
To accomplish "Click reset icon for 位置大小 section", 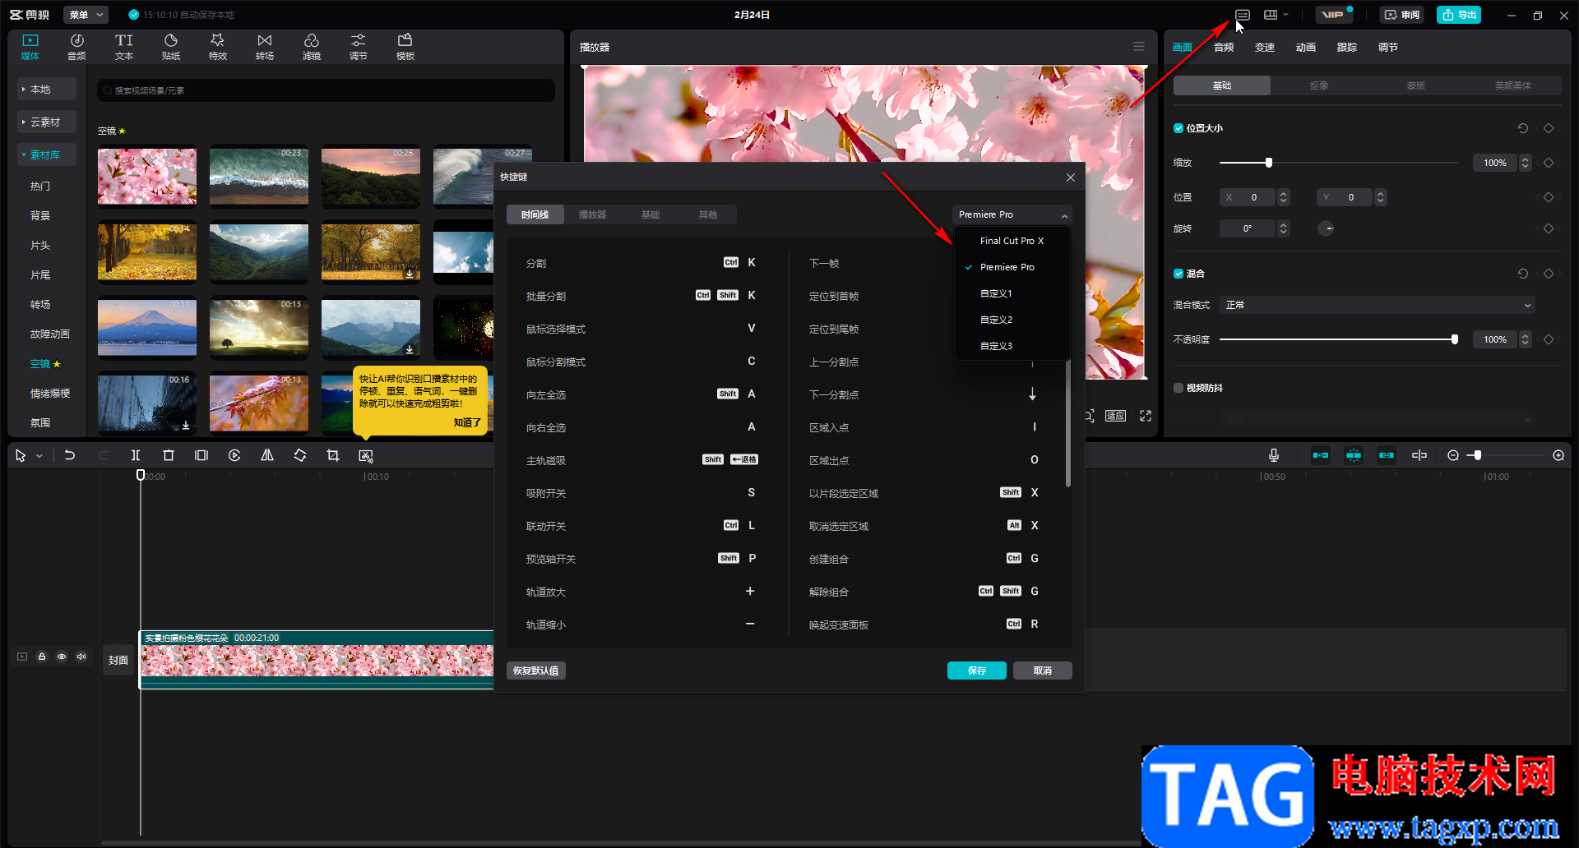I will [1523, 128].
